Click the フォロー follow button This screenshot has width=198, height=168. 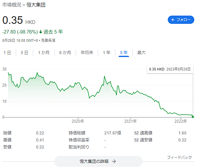(181, 20)
